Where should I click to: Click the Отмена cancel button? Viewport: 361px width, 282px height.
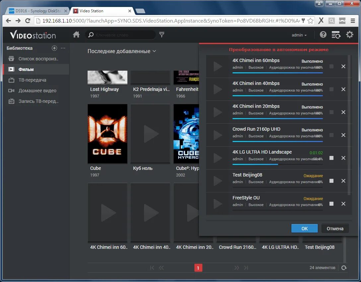(x=335, y=228)
